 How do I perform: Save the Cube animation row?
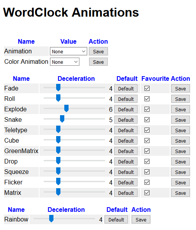click(x=181, y=141)
